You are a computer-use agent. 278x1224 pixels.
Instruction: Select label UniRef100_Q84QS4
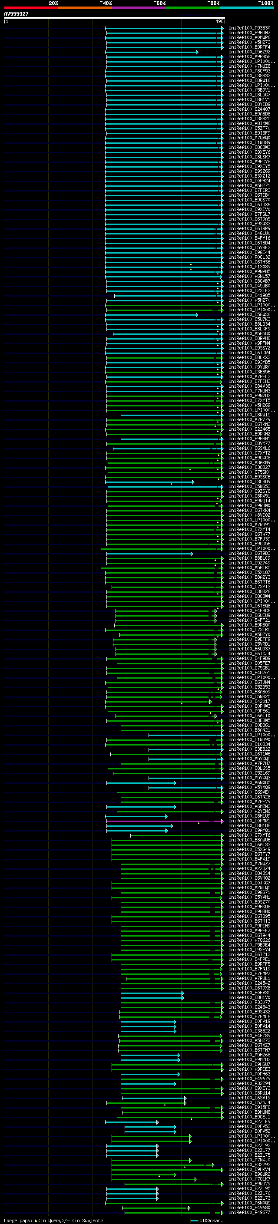pyautogui.click(x=249, y=873)
